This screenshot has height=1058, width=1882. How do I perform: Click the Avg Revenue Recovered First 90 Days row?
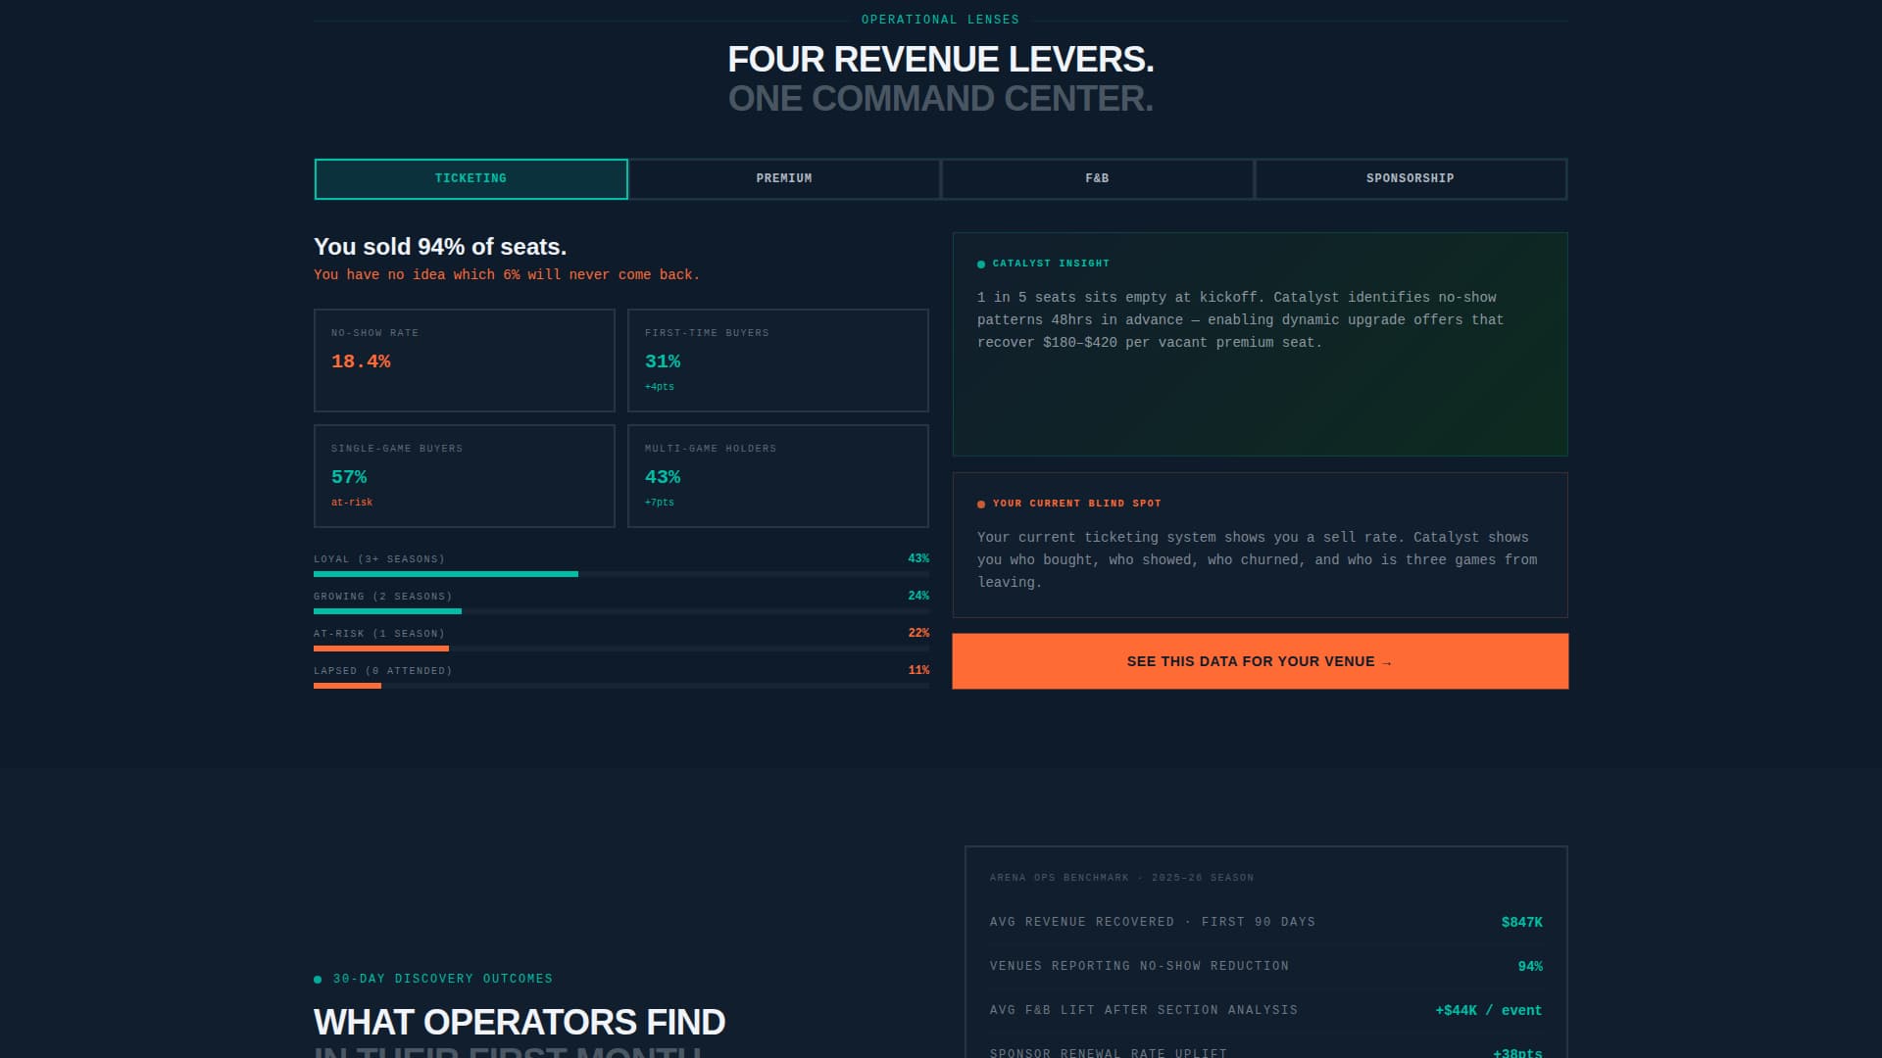[1265, 923]
